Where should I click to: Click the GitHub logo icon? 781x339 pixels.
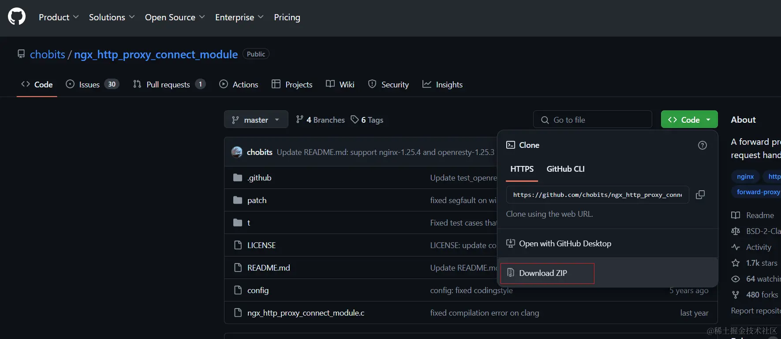[17, 17]
